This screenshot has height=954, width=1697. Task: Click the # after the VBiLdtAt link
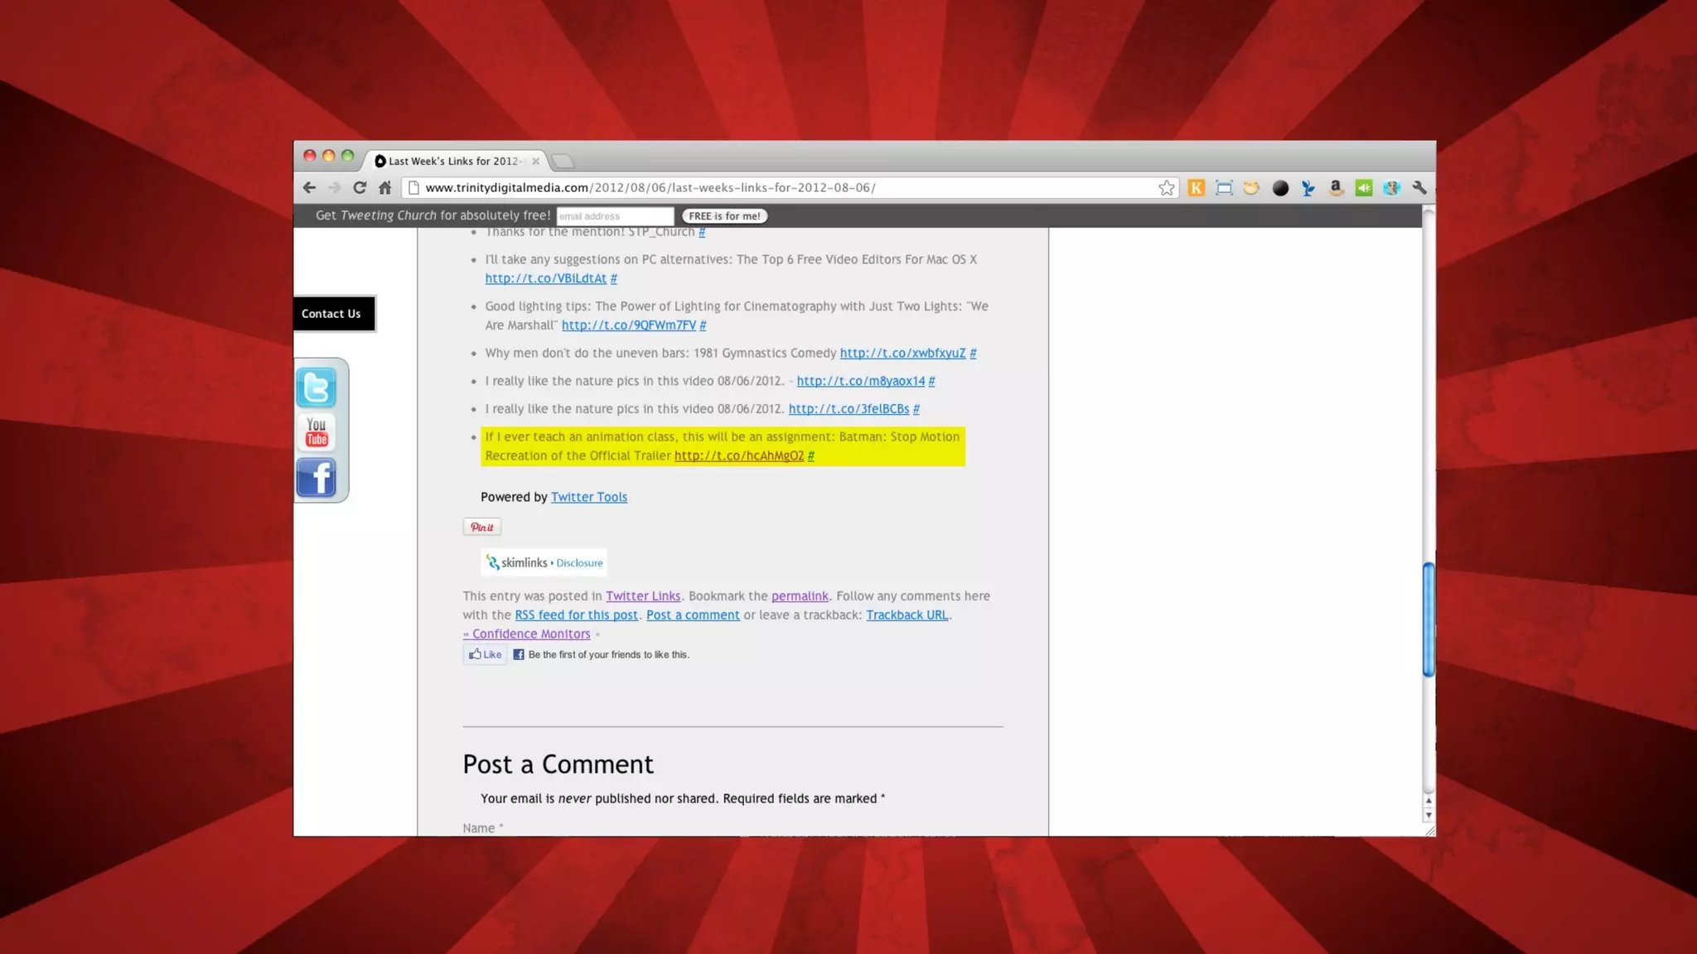pyautogui.click(x=614, y=279)
